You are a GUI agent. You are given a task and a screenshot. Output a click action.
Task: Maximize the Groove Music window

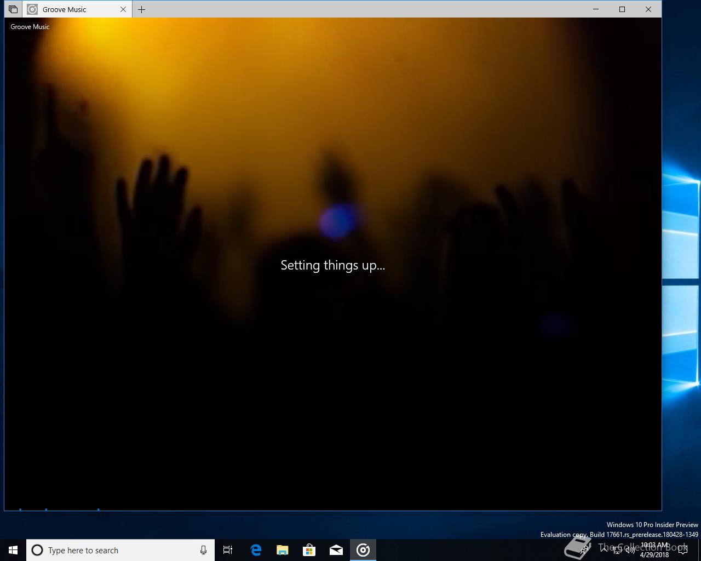pos(622,9)
